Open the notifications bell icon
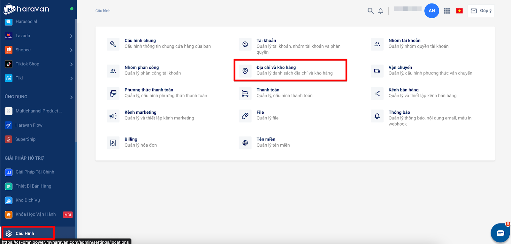 click(x=380, y=11)
